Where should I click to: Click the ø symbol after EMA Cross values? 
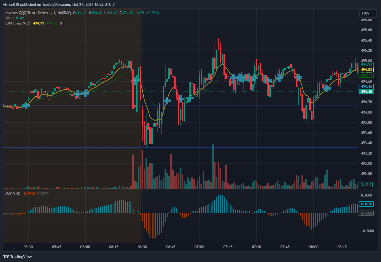60,23
